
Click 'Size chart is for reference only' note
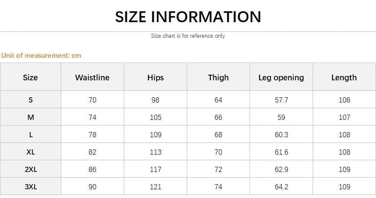[x=188, y=36]
